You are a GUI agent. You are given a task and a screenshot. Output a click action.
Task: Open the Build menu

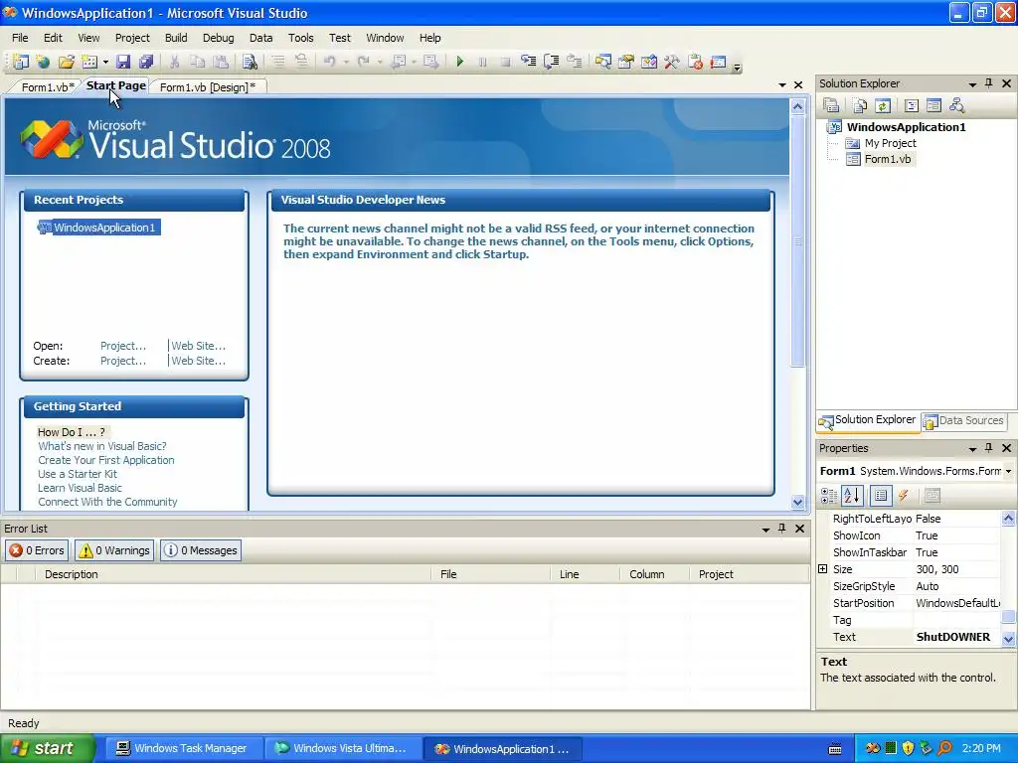coord(176,38)
